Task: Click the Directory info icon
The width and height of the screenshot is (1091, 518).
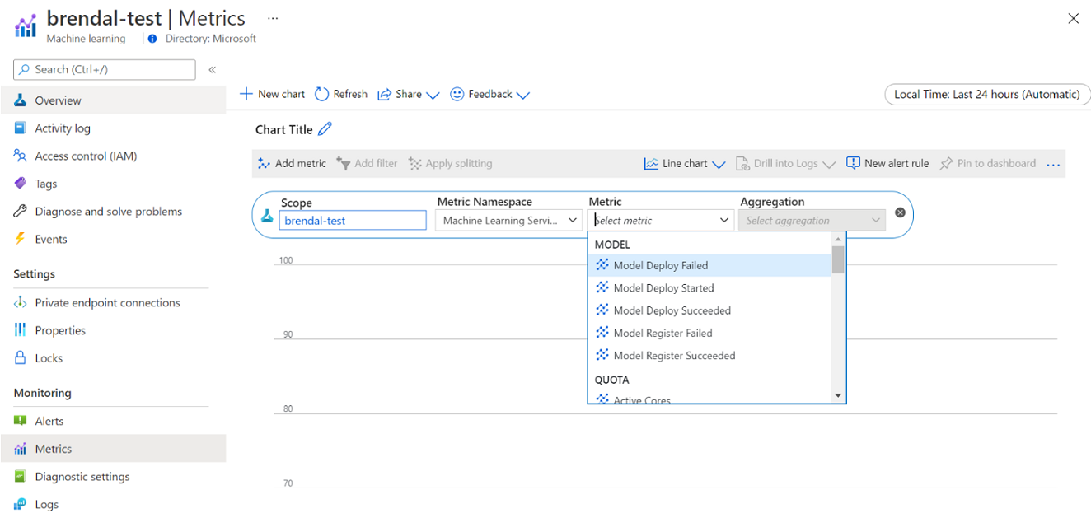Action: (154, 39)
